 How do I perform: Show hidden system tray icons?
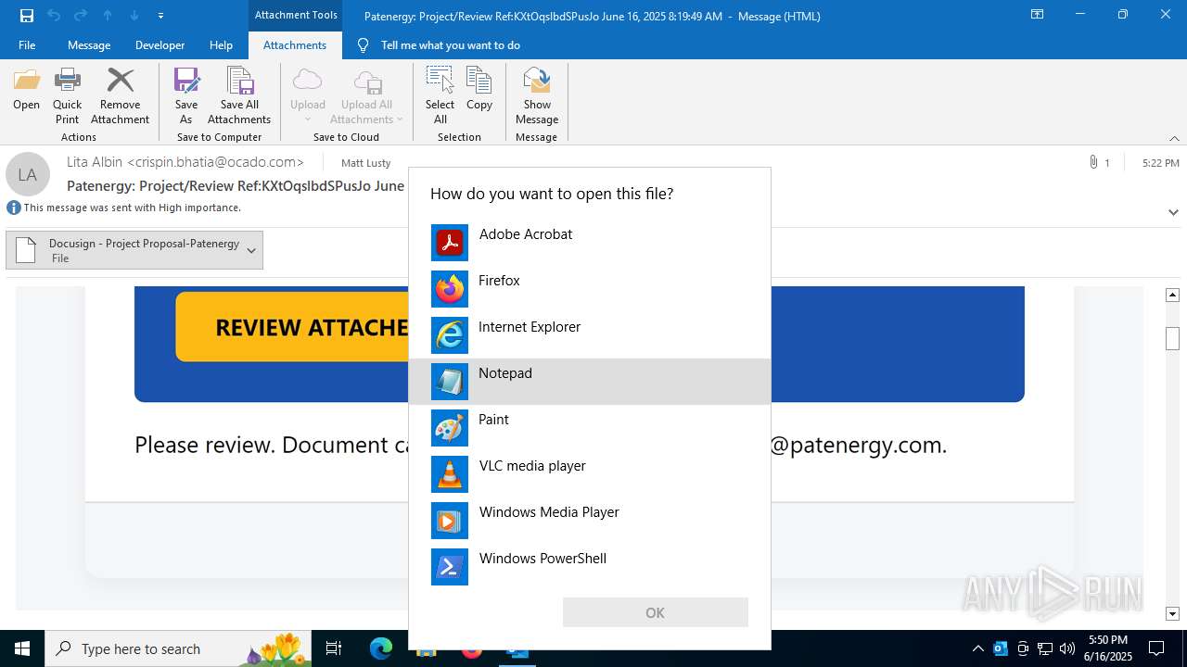(x=978, y=648)
